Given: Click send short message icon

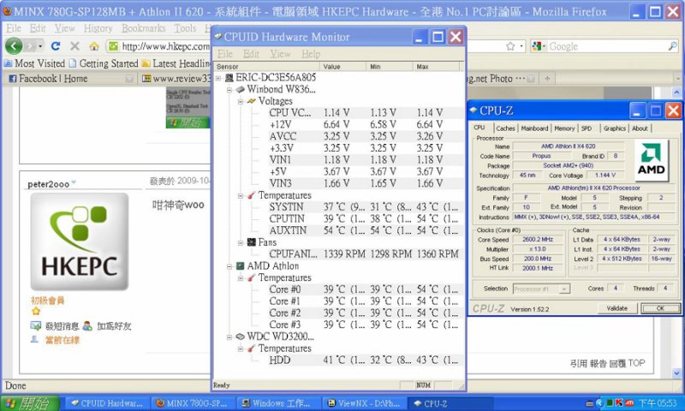Looking at the screenshot, I should pyautogui.click(x=35, y=325).
